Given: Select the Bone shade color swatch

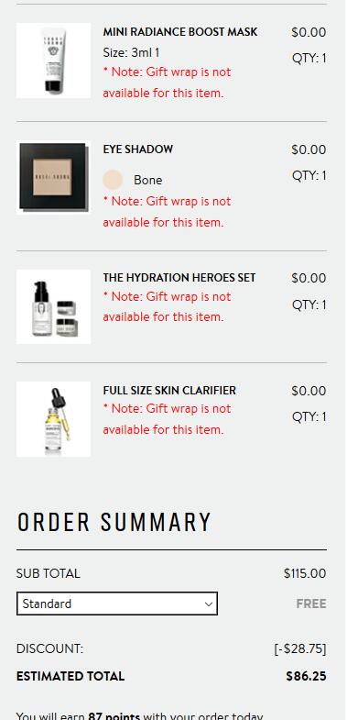Looking at the screenshot, I should (x=113, y=180).
